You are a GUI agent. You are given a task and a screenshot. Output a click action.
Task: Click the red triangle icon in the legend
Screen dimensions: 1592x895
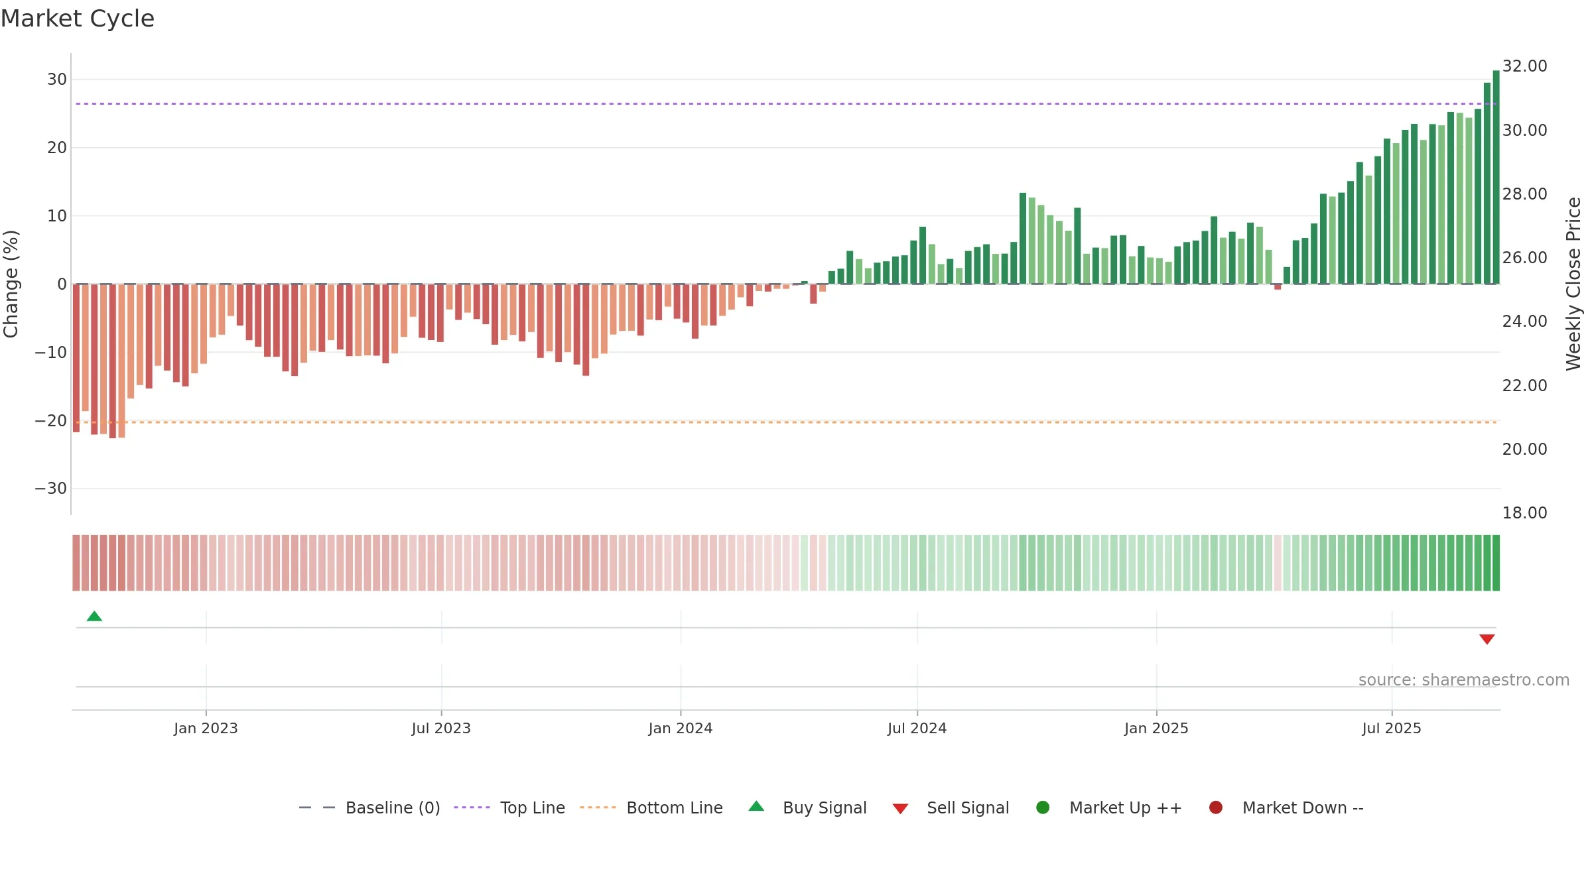[900, 809]
